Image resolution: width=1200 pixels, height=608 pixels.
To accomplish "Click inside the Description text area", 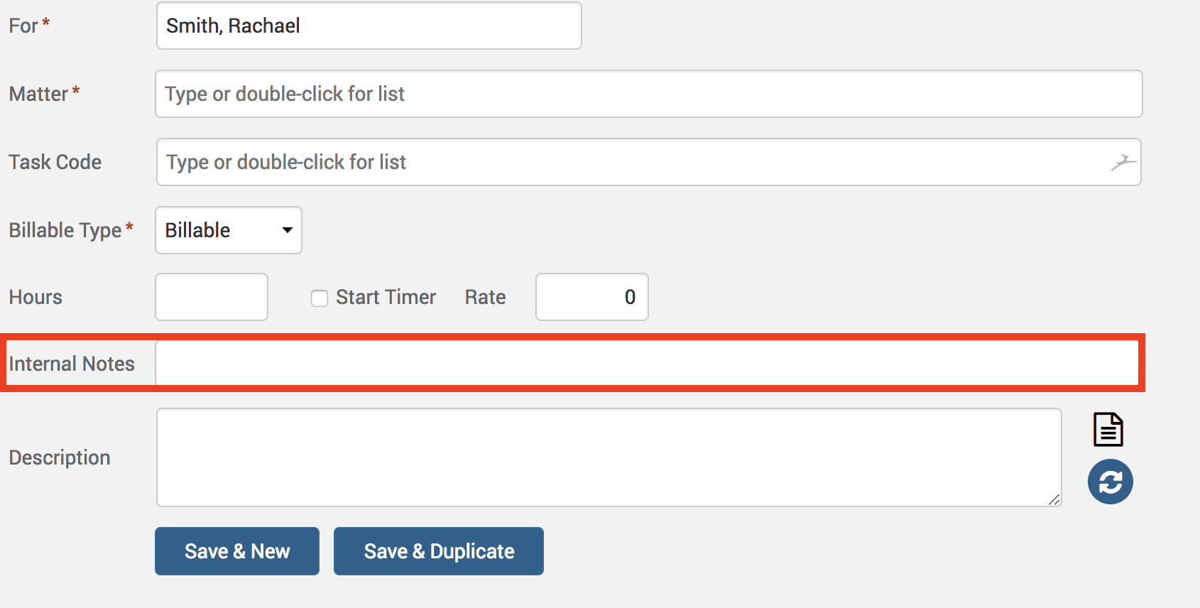I will pyautogui.click(x=609, y=457).
